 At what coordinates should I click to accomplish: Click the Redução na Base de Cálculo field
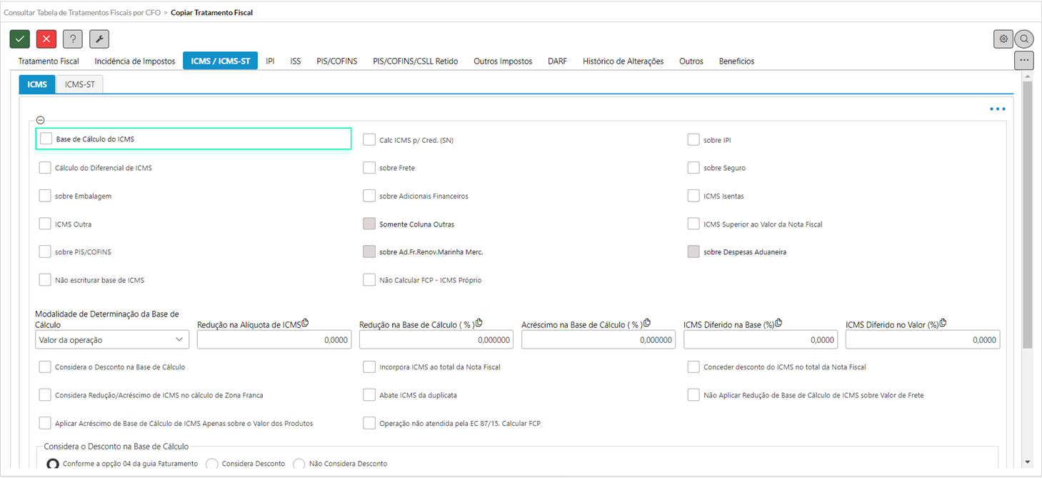[x=436, y=340]
